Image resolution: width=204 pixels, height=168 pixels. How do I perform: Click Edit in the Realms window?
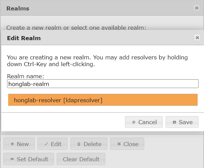pyautogui.click(x=53, y=144)
